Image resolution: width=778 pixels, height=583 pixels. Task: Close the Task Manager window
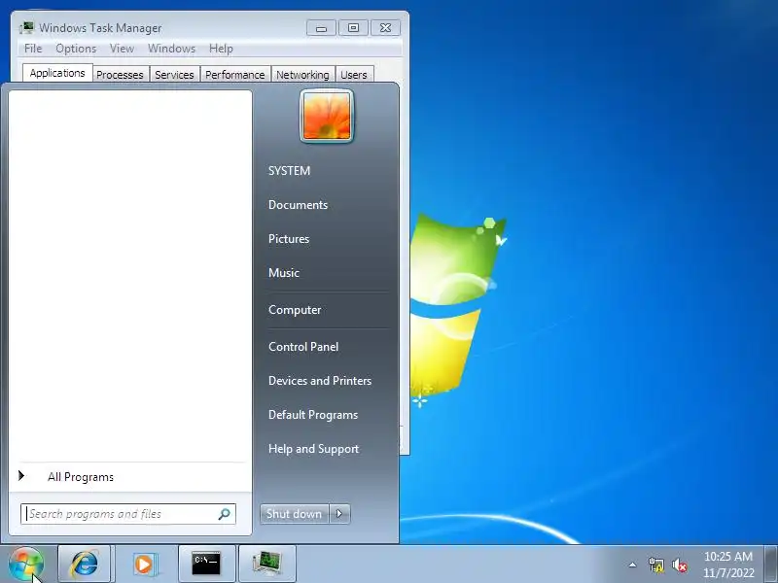pos(385,28)
